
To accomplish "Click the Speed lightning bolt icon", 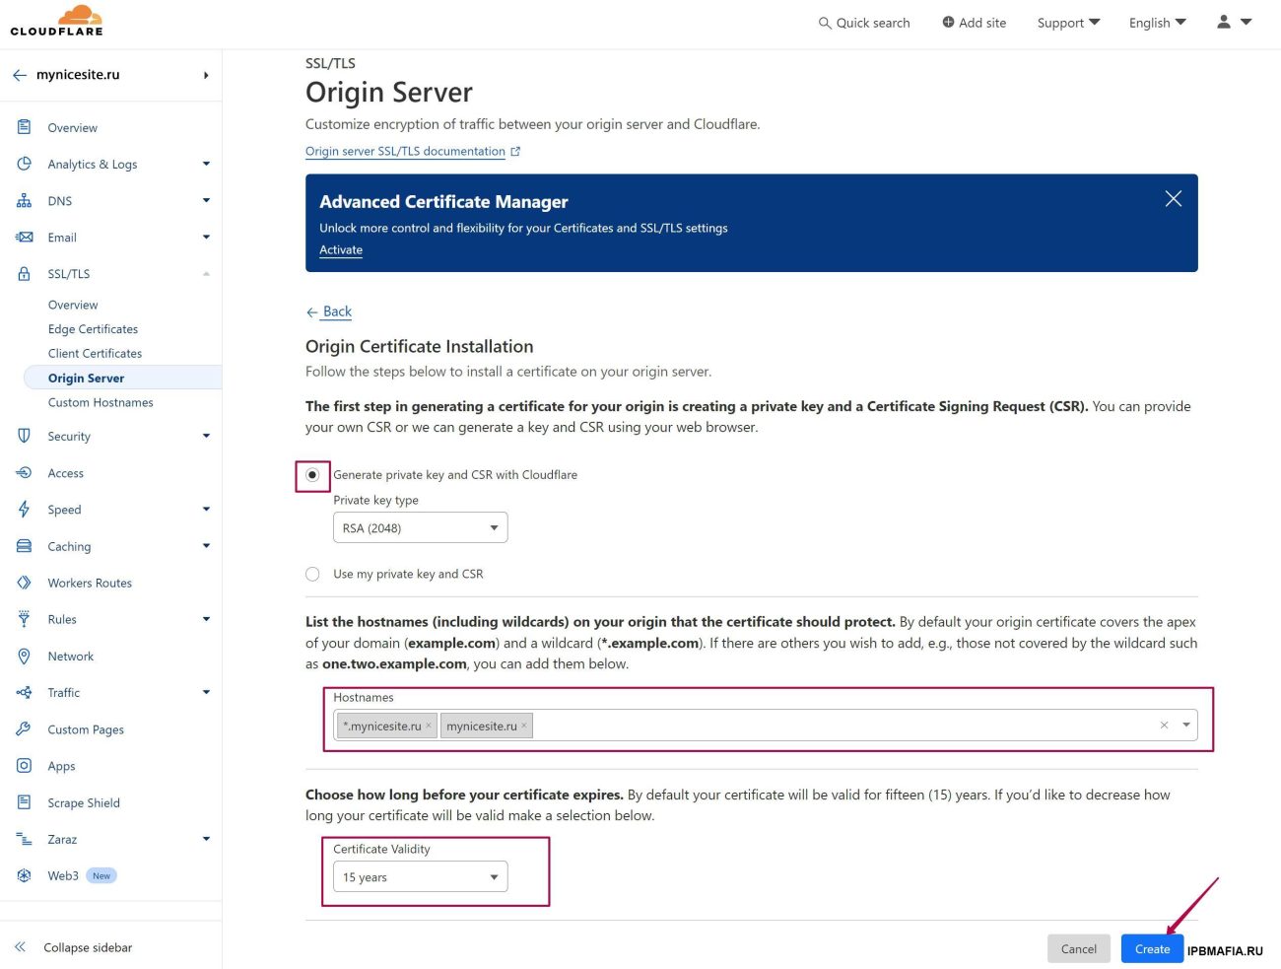I will tap(24, 510).
